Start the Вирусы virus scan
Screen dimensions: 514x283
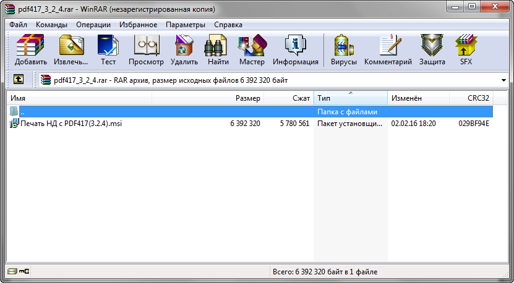343,49
